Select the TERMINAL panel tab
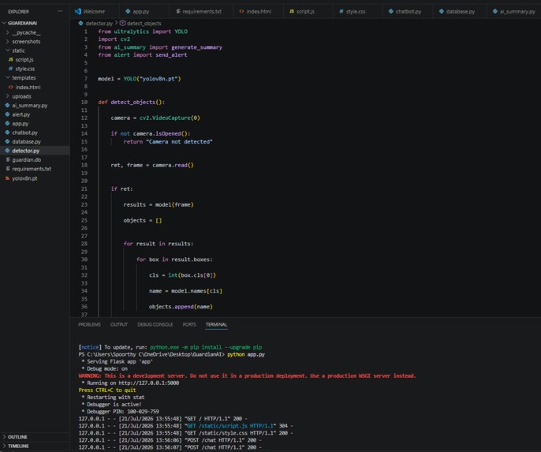Viewport: 541px width, 452px height. pos(216,325)
